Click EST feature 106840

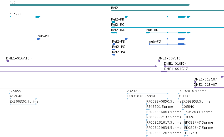(183, 109)
